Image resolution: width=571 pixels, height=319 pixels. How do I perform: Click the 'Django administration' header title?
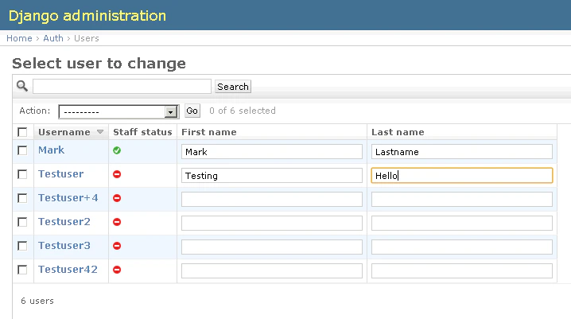click(87, 16)
